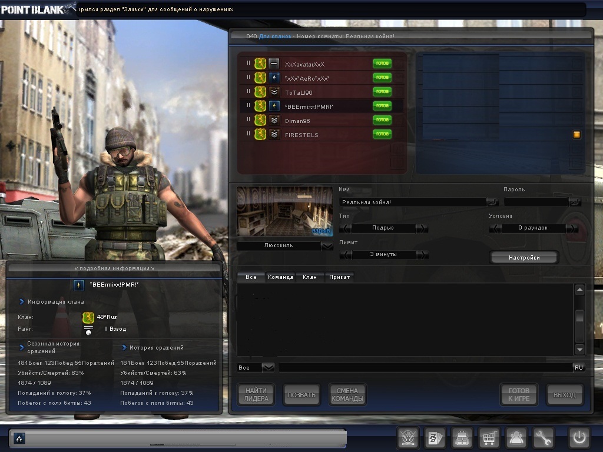Click the power exit icon
This screenshot has height=452, width=603.
579,438
